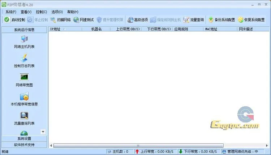Viewport: 271px width, 155px height.
Task: Click the partially hidden globe sidebar icon
Action: tap(24, 133)
